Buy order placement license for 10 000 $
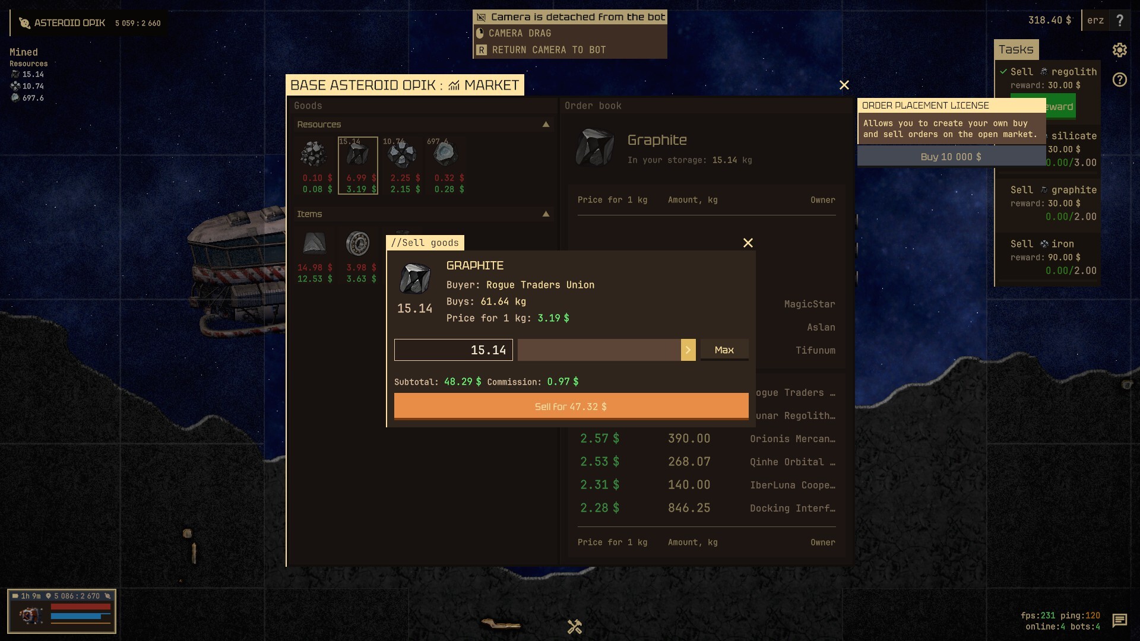 951,157
